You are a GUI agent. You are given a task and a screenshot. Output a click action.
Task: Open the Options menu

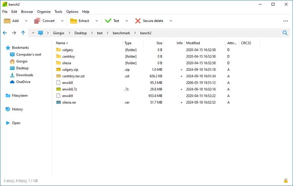72,12
